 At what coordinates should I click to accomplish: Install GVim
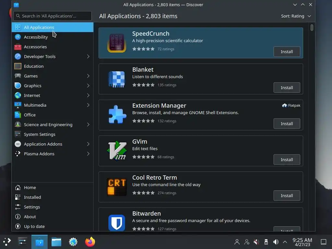287,160
